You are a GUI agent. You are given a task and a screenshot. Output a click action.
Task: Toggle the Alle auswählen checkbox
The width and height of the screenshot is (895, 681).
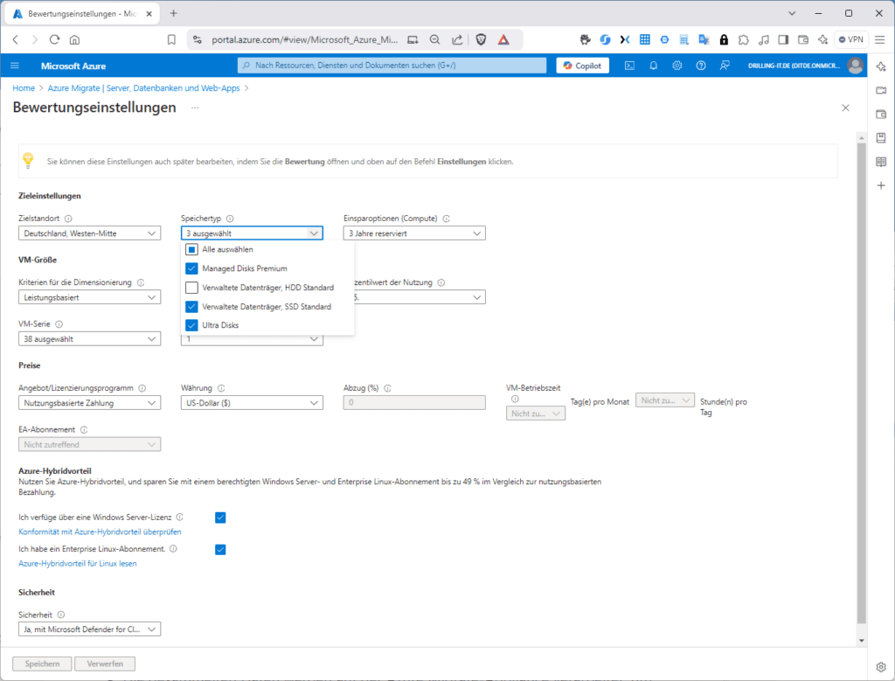[191, 249]
